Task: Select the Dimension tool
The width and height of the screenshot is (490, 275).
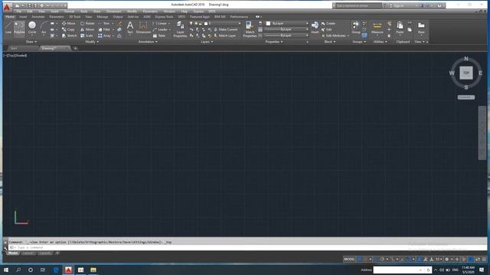Action: tap(143, 27)
